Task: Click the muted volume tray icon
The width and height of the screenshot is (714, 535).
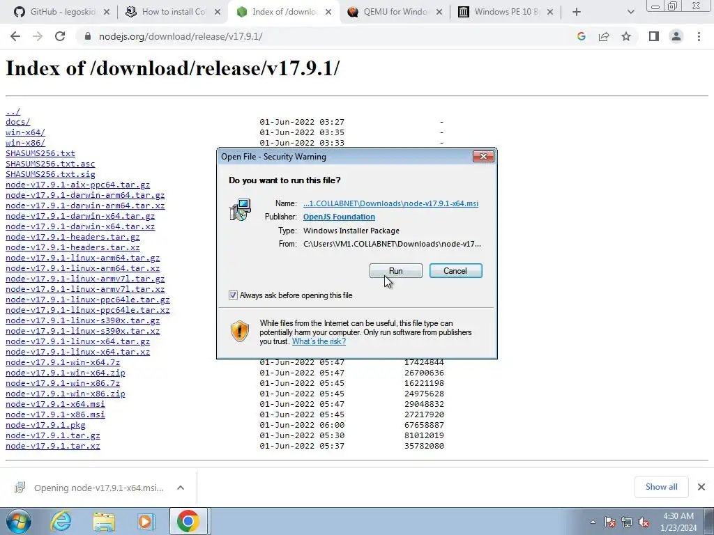Action: coord(644,522)
